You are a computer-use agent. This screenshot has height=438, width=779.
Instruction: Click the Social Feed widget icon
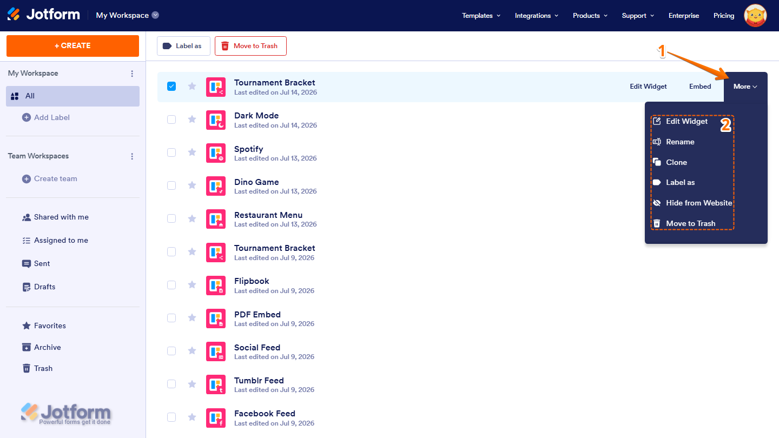[x=216, y=351]
